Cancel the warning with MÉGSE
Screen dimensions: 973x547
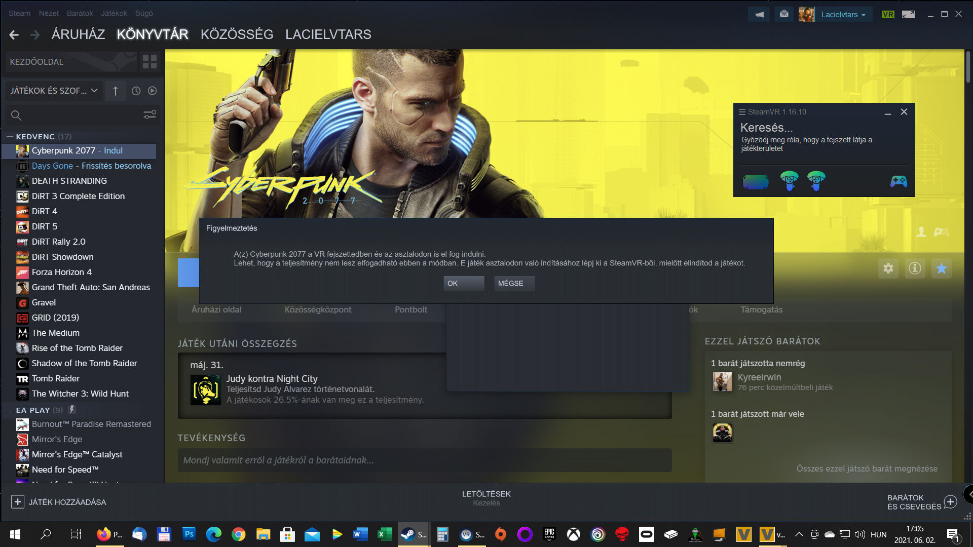514,284
